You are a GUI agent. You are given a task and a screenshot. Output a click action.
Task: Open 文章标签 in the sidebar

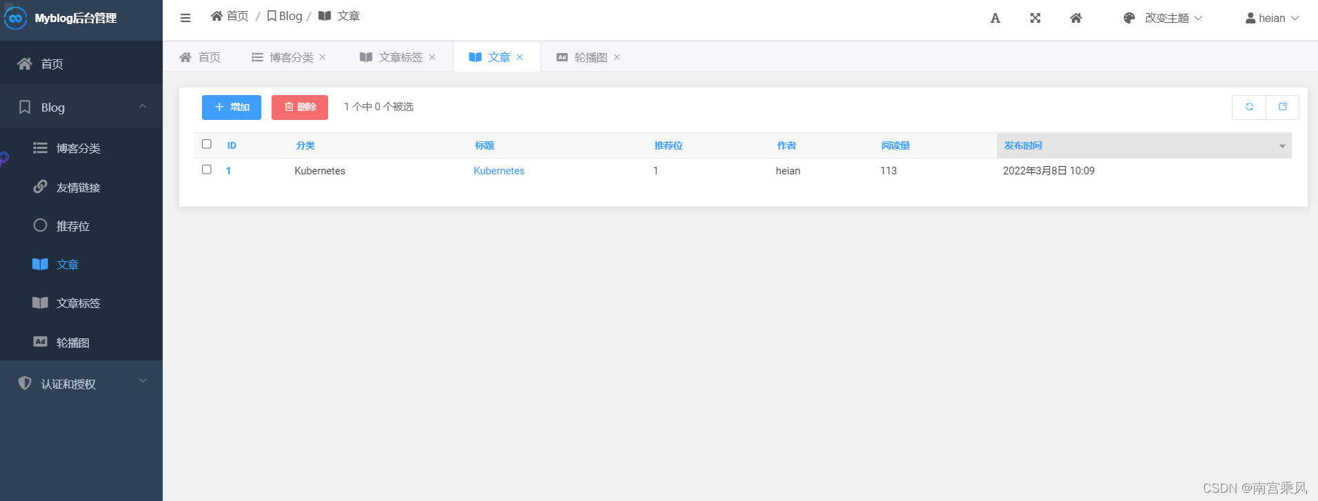coord(81,303)
